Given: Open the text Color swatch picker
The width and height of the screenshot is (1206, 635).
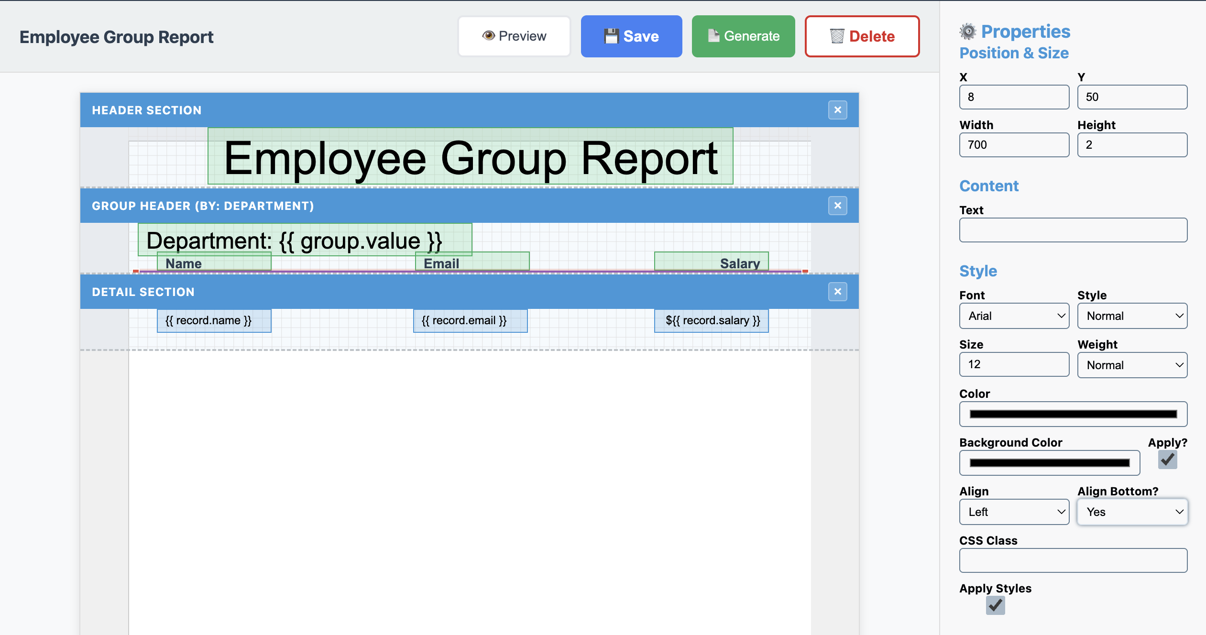Looking at the screenshot, I should click(x=1073, y=414).
